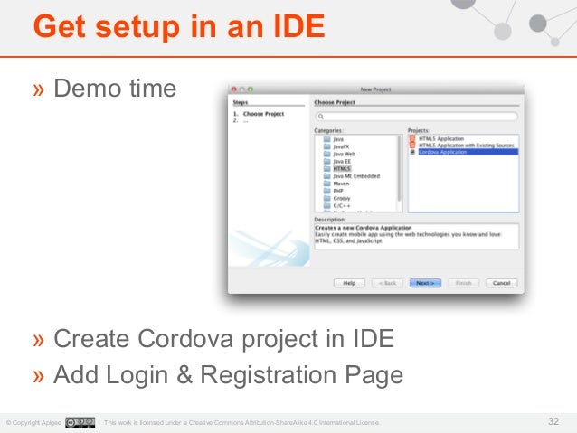Click the Choose Project step
This screenshot has width=577, height=433.
tap(263, 114)
